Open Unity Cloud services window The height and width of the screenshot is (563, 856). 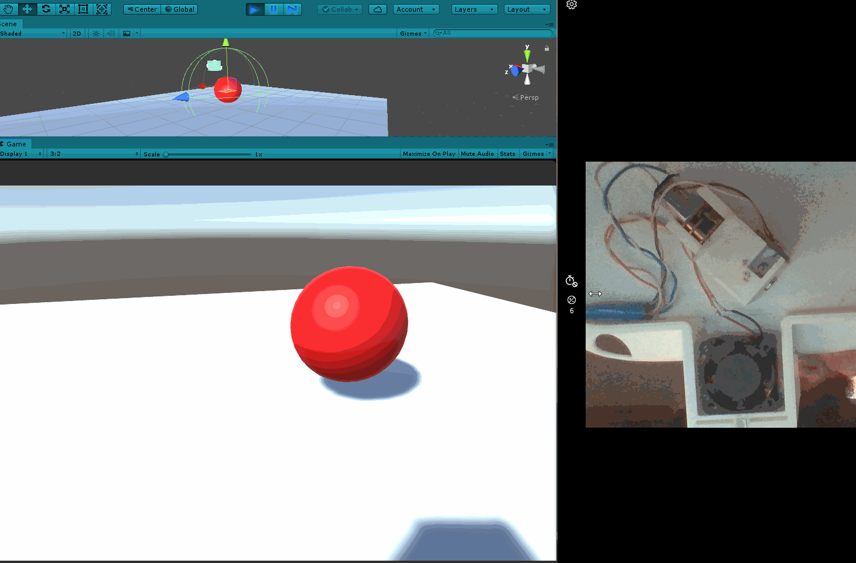click(x=377, y=9)
